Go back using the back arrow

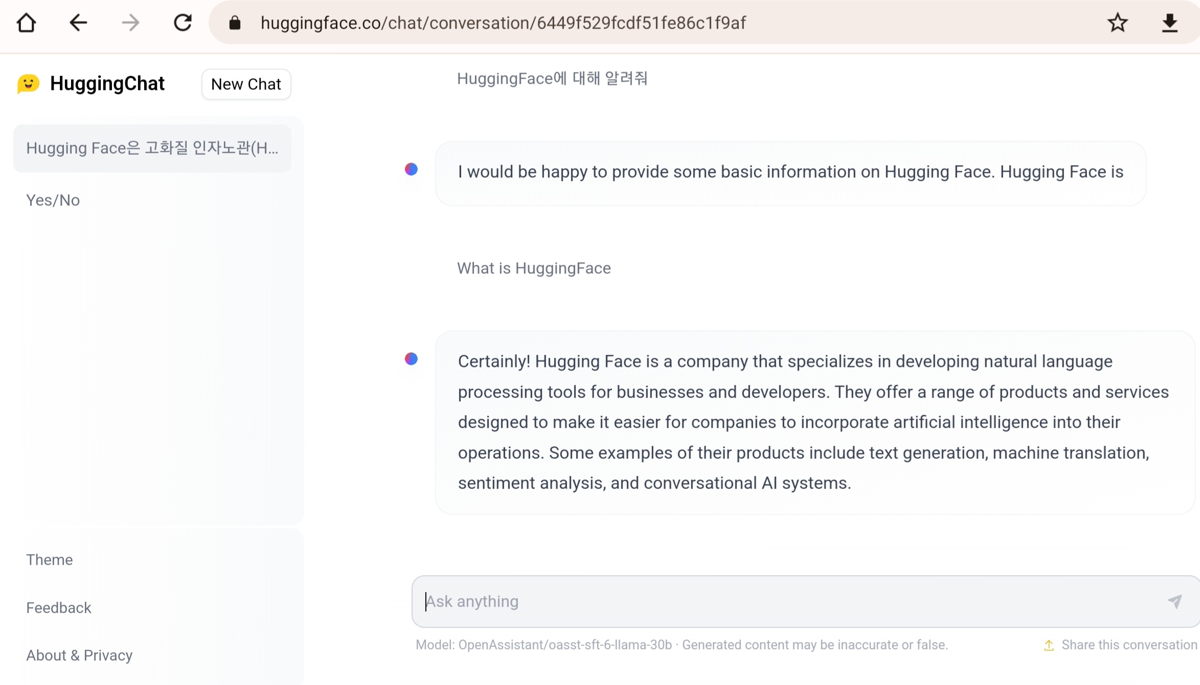coord(78,23)
